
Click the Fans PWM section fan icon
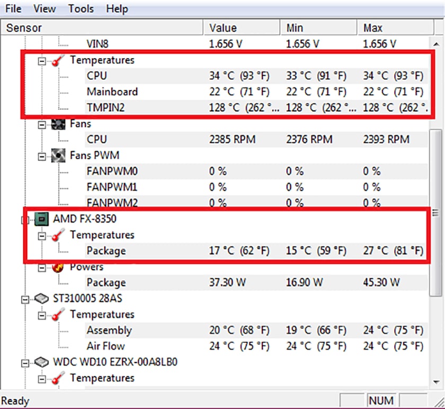tap(58, 156)
